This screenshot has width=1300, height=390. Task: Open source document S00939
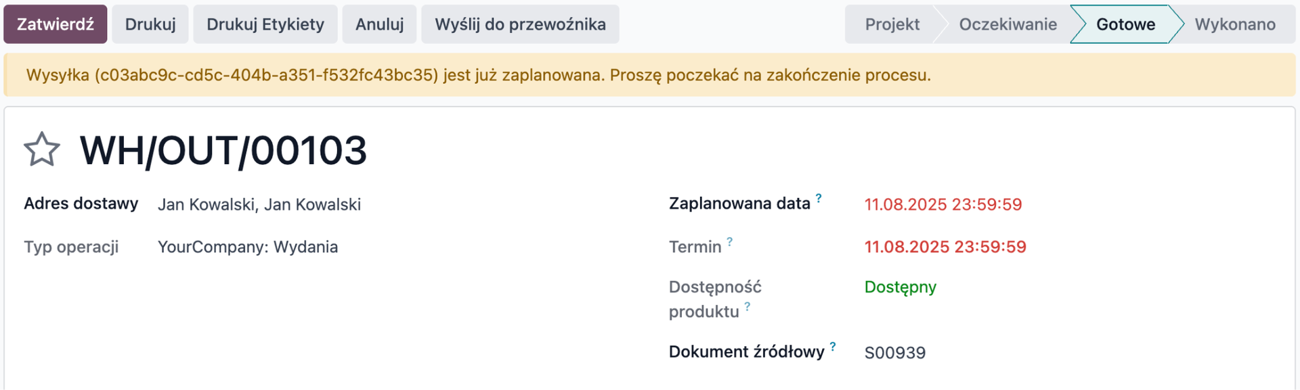click(x=894, y=353)
